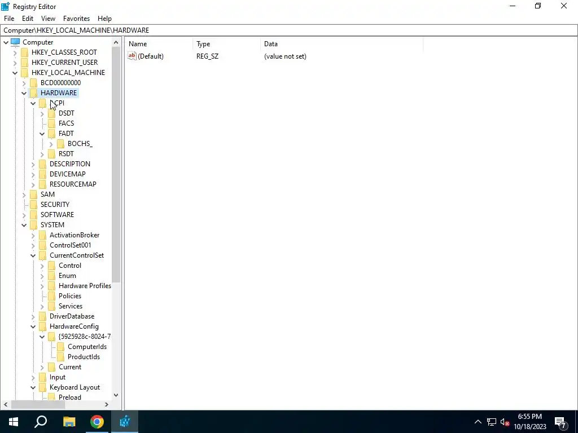Collapse HKEY_LOCAL_MACHINE chevron
This screenshot has width=578, height=433.
pyautogui.click(x=15, y=73)
